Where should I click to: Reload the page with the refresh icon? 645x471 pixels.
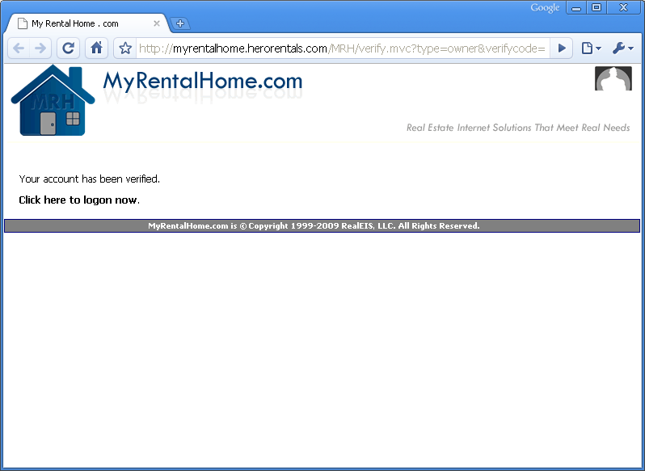(68, 48)
